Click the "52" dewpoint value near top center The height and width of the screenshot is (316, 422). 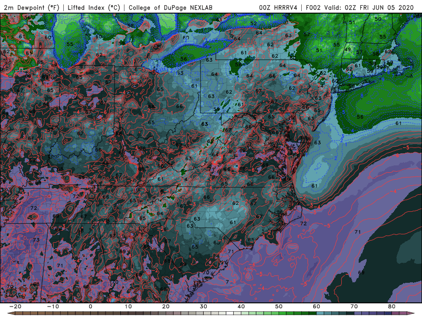[254, 23]
